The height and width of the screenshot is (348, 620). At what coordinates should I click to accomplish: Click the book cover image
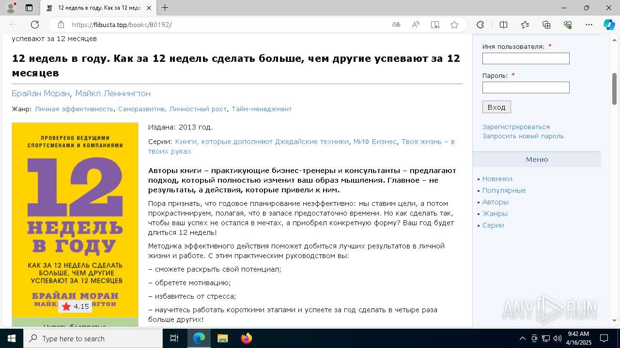pos(75,220)
